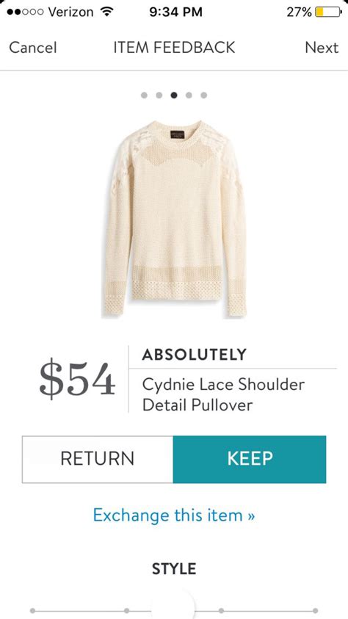
Task: Cancel the item feedback
Action: click(33, 48)
